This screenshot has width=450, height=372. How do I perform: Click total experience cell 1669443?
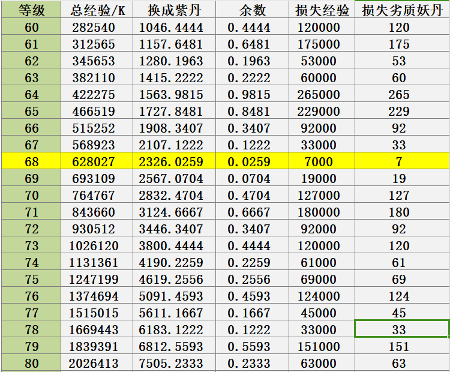coord(97,329)
